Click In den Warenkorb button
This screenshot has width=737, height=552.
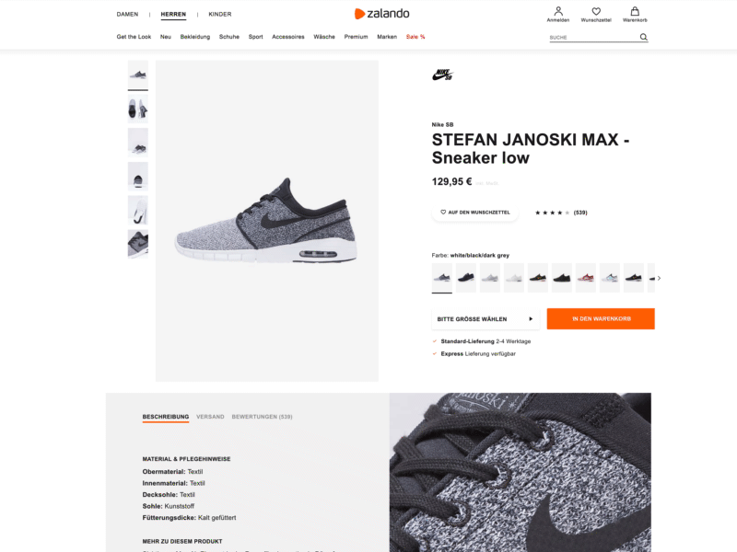601,318
